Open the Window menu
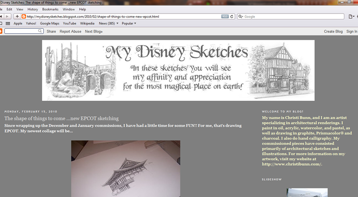358x197 pixels. 69,9
